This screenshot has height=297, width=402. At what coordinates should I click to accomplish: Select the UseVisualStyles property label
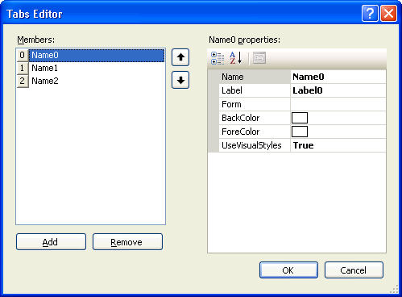pos(255,145)
